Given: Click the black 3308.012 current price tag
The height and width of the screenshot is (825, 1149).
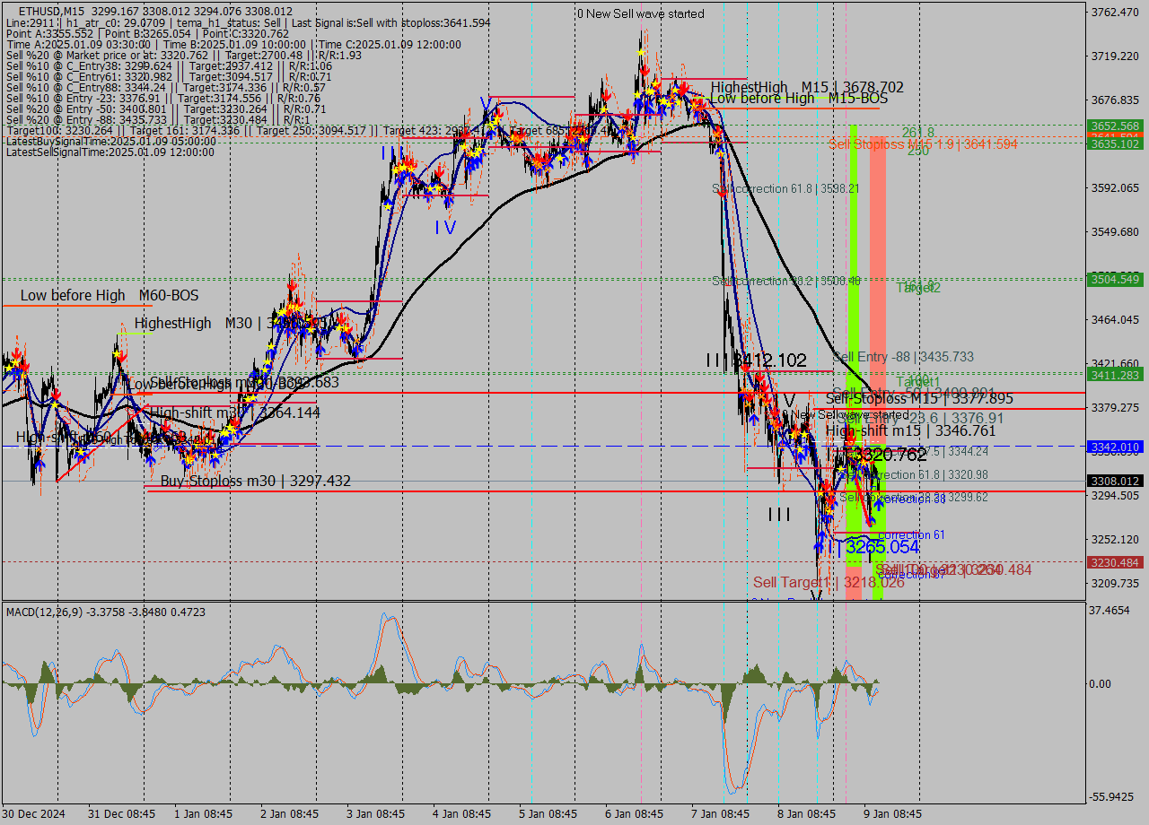Looking at the screenshot, I should pos(1115,481).
